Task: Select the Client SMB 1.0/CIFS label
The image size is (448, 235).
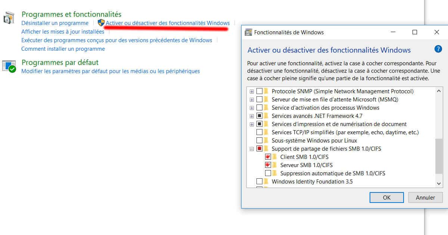Action: coord(304,157)
